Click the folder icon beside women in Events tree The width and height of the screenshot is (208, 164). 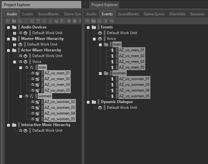[106, 73]
